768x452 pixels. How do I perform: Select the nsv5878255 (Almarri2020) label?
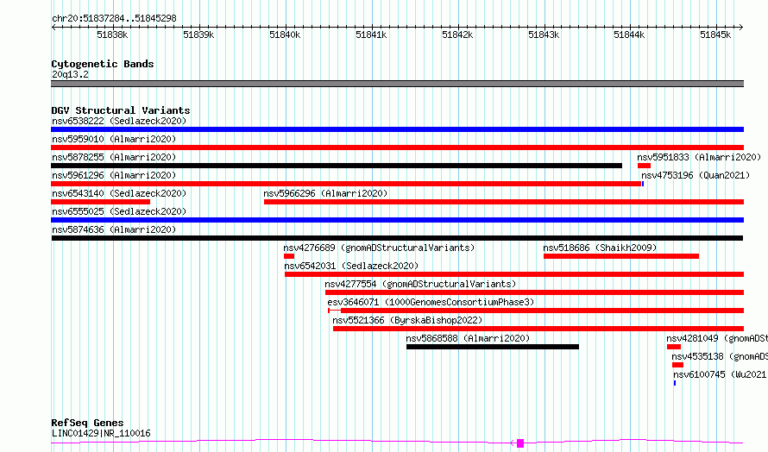tap(114, 157)
